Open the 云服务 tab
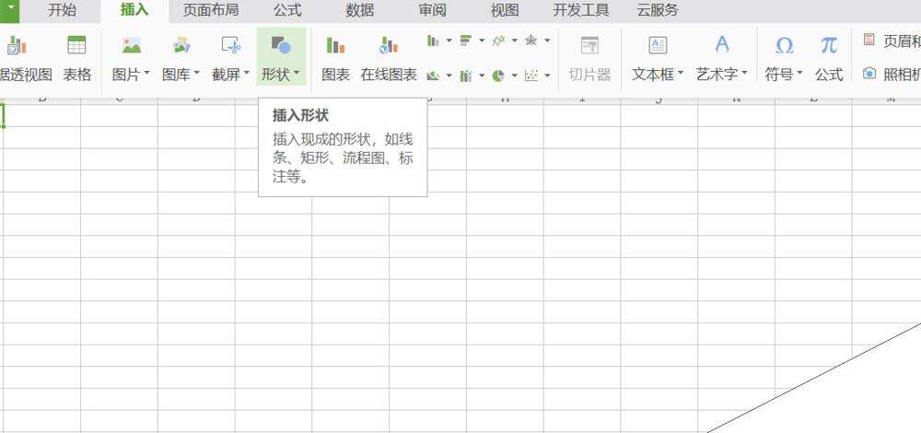The image size is (921, 433). tap(658, 10)
